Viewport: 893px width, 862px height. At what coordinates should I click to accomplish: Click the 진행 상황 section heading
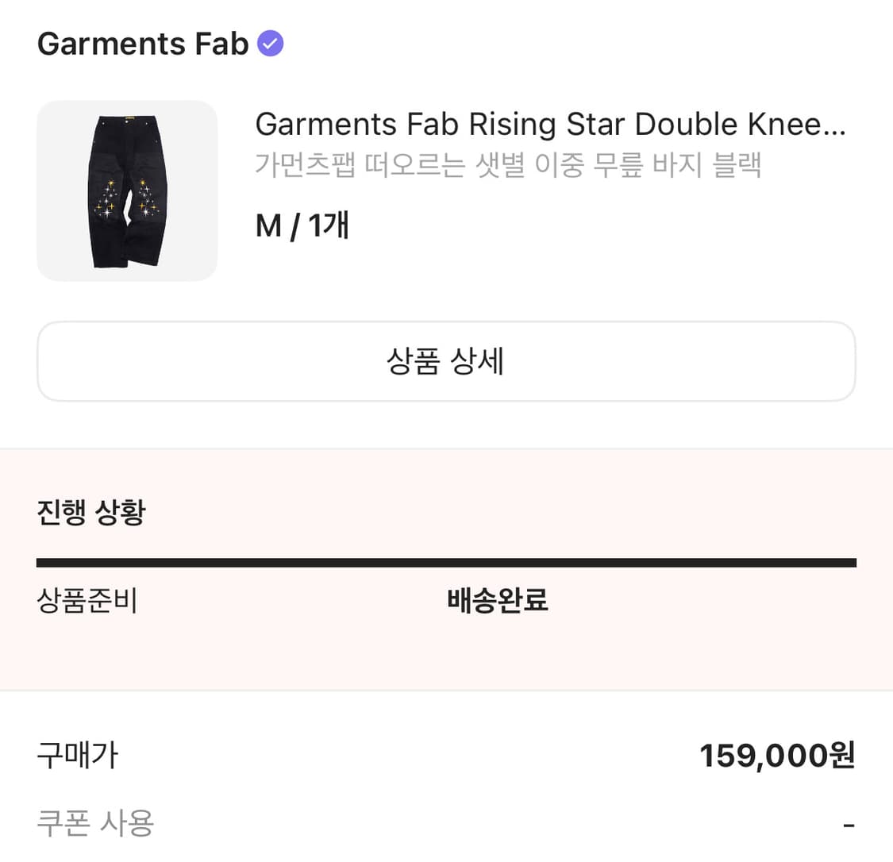coord(90,512)
